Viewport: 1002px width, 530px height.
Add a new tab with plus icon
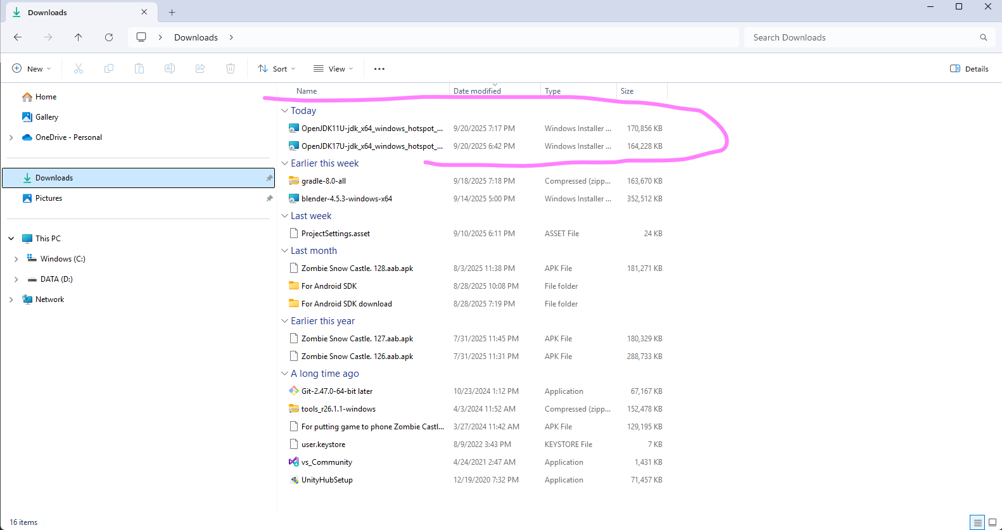[172, 12]
